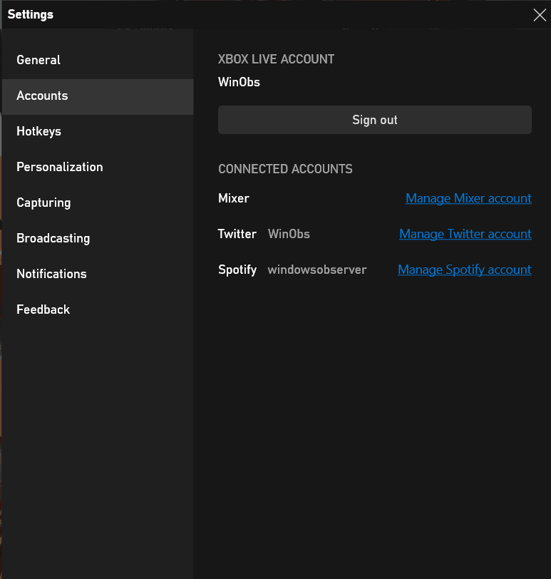Open Personalization settings
Viewport: 551px width, 579px height.
(98, 167)
